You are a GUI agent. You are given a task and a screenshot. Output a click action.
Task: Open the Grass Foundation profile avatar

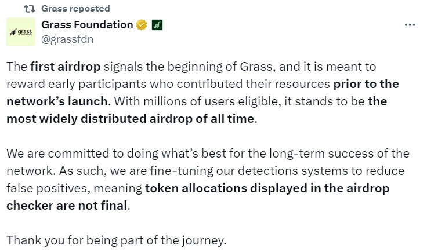pos(21,32)
